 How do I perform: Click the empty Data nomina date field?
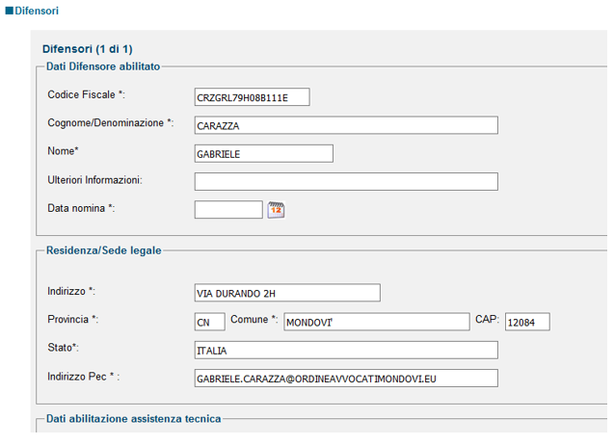(228, 210)
